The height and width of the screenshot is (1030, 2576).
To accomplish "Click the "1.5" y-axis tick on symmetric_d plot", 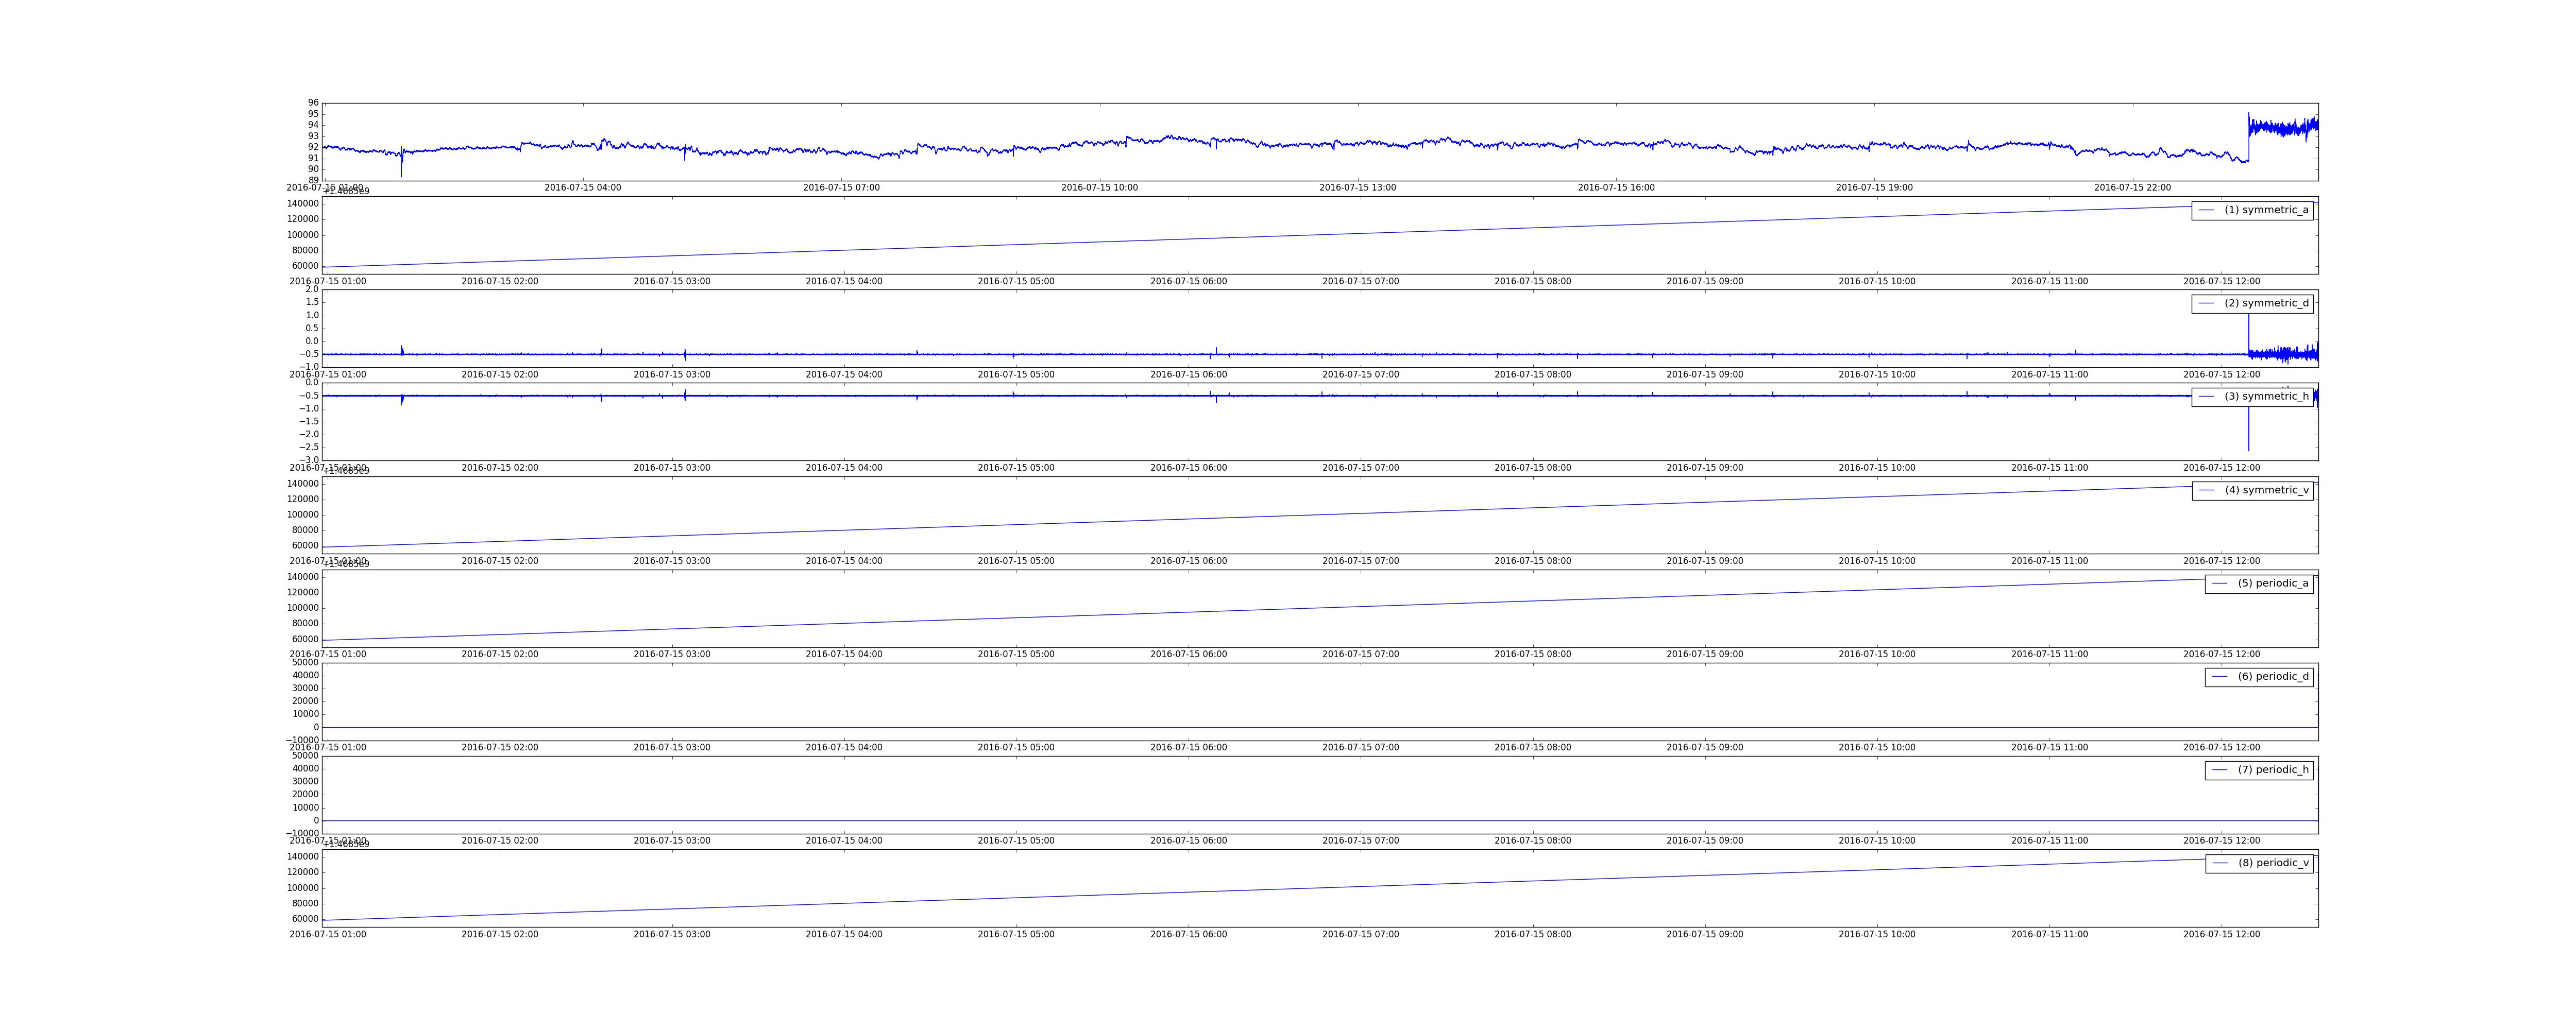I will pos(312,302).
